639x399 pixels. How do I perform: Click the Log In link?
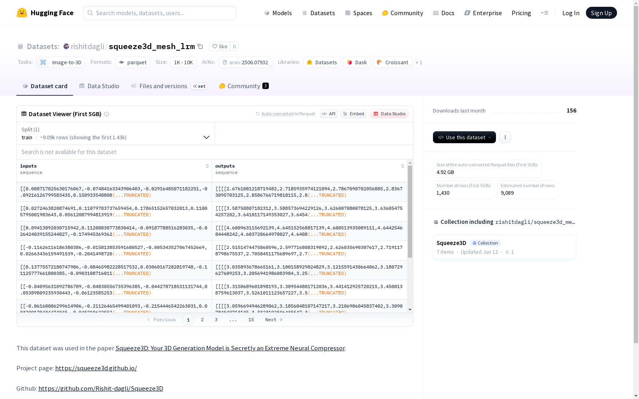[571, 13]
